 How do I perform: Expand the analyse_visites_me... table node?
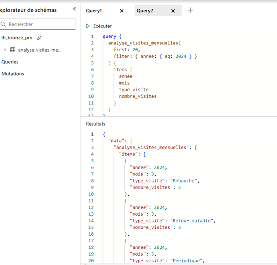point(5,50)
